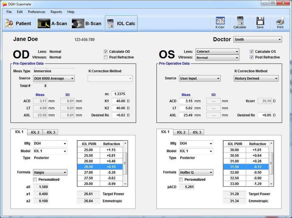Click the Print printer icon
This screenshot has width=292, height=218.
click(x=280, y=21)
